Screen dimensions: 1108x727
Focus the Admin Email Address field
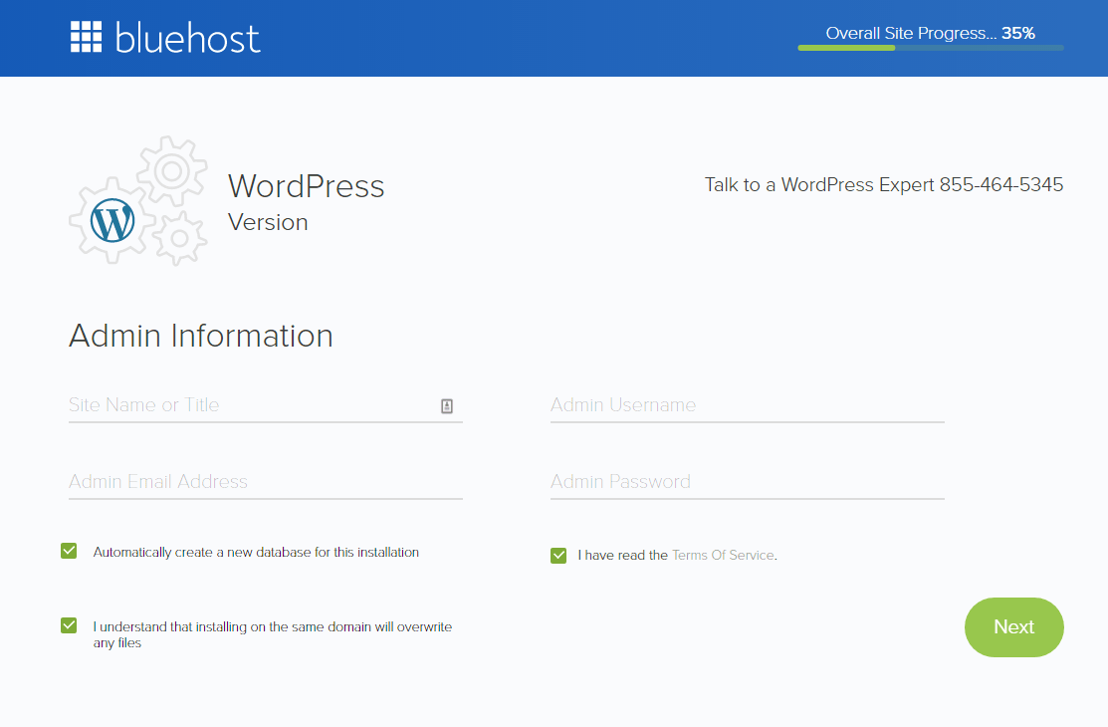266,482
